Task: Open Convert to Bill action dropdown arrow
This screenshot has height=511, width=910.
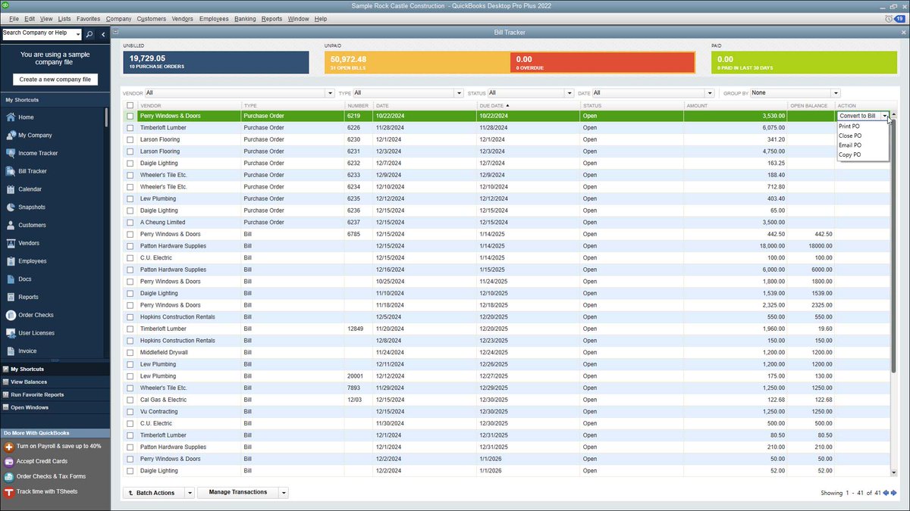Action: coord(884,116)
